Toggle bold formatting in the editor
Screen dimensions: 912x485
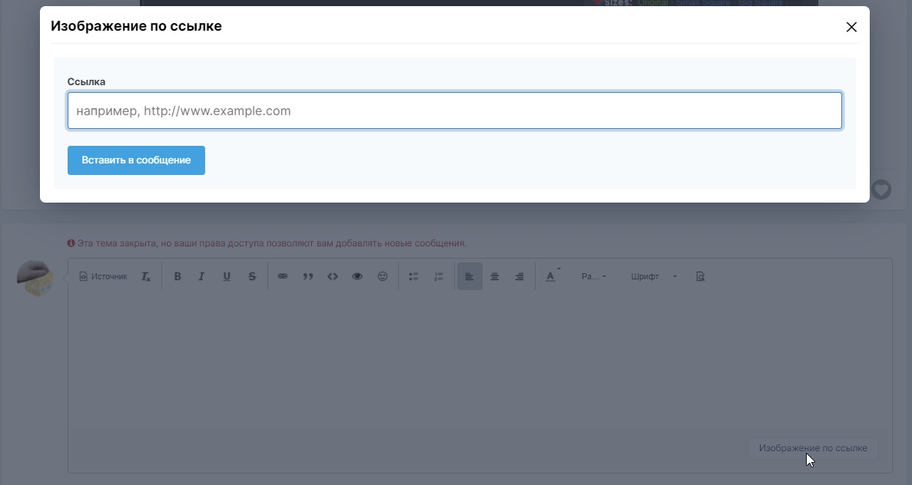pyautogui.click(x=177, y=276)
